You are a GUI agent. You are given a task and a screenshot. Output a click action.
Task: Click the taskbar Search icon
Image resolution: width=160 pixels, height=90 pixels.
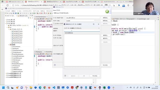pos(8,87)
